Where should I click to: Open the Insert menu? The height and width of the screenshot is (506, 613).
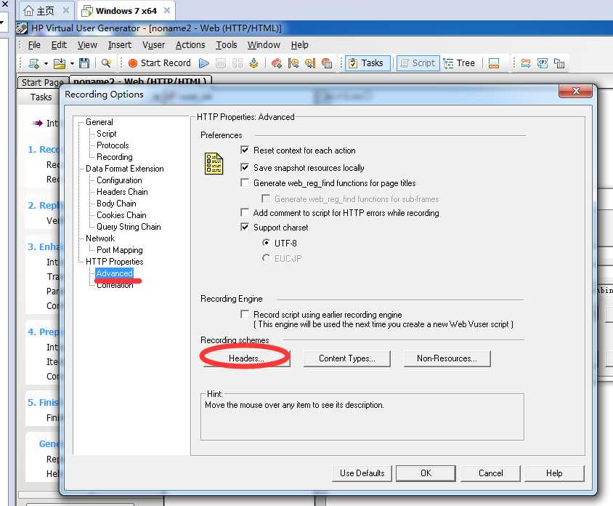tap(120, 45)
